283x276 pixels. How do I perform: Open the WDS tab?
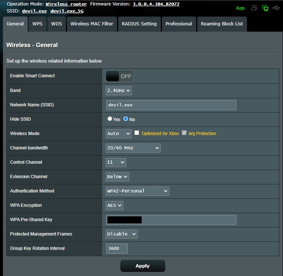57,24
